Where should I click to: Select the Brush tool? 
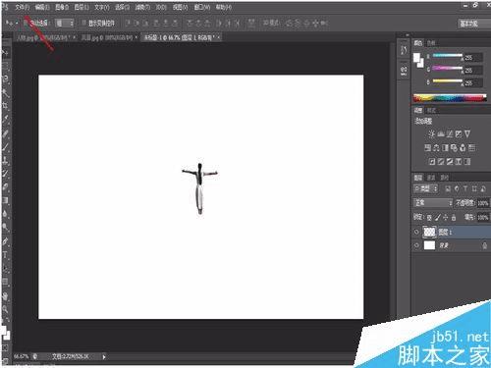(5, 147)
